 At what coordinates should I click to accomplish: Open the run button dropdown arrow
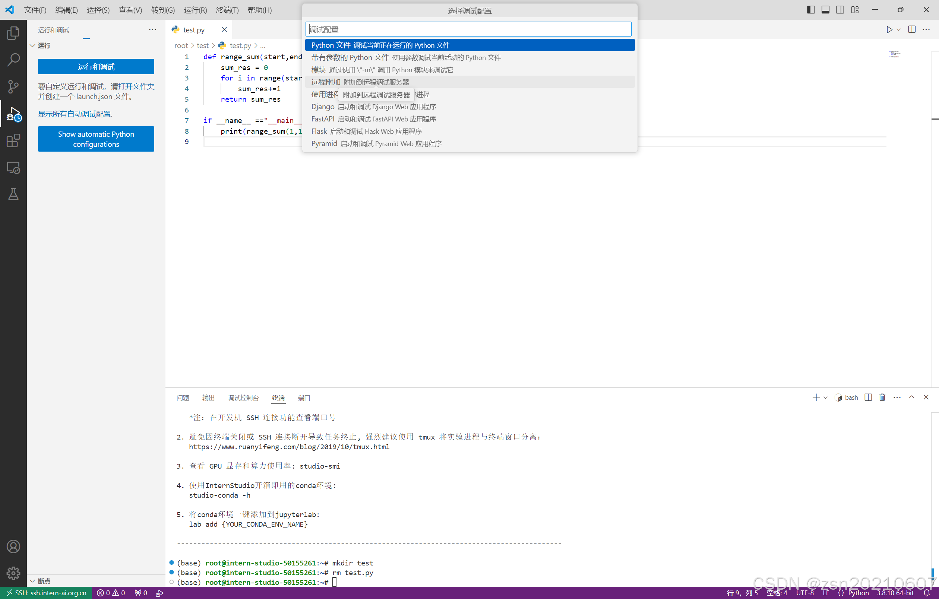898,29
